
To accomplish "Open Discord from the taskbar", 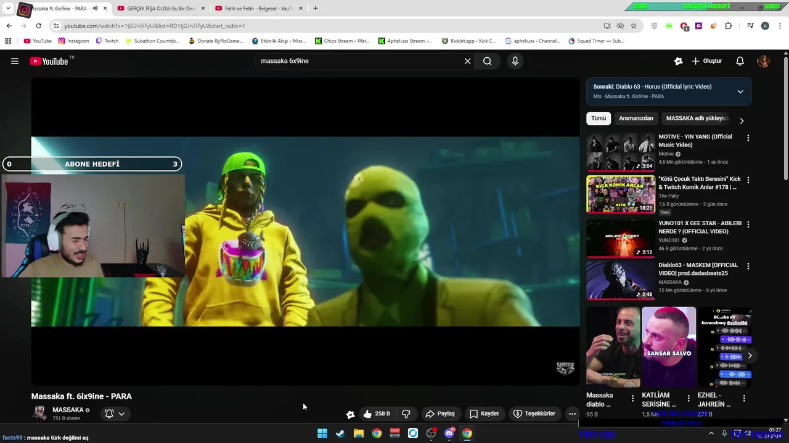I will click(x=449, y=433).
